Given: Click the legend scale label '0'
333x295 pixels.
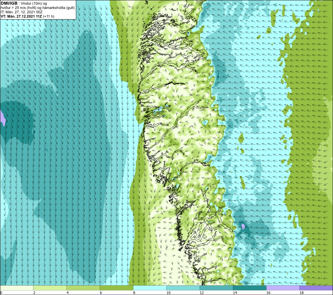Looking at the screenshot, I should (1, 293).
